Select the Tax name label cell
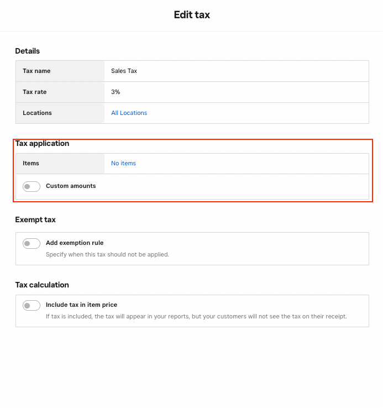 [60, 71]
